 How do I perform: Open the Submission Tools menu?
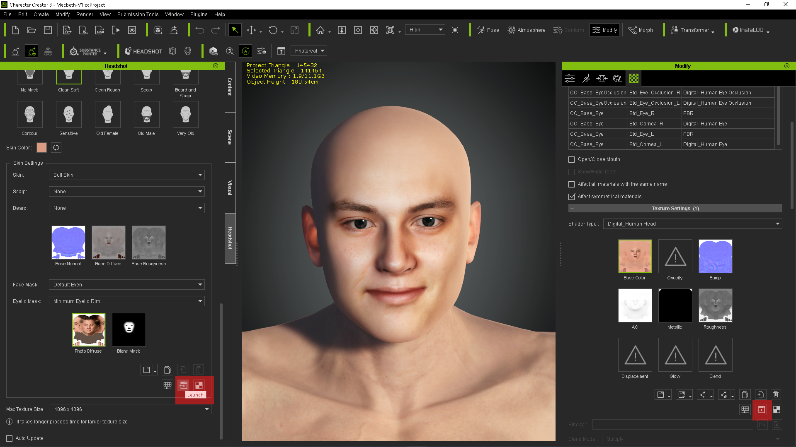click(138, 14)
